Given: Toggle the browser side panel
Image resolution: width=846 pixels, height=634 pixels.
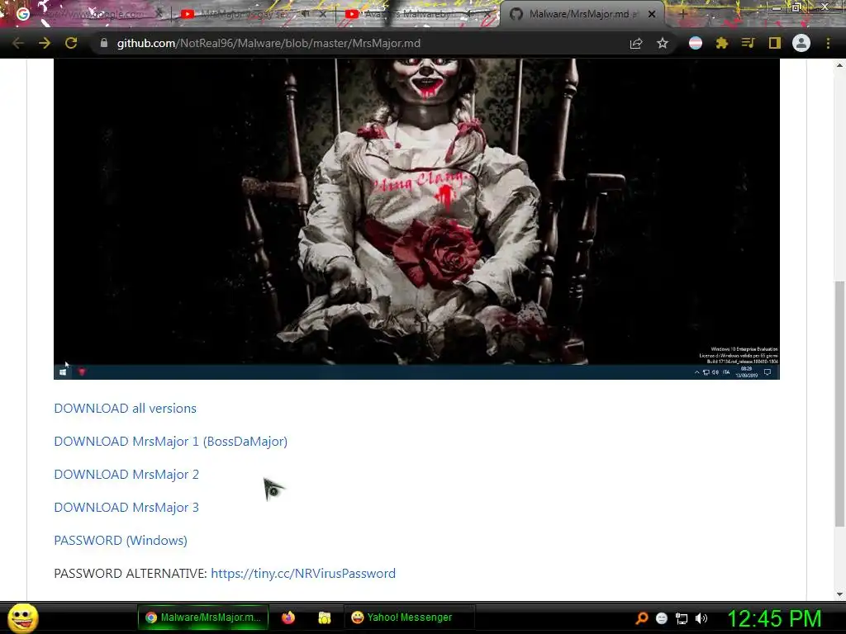Looking at the screenshot, I should coord(775,43).
